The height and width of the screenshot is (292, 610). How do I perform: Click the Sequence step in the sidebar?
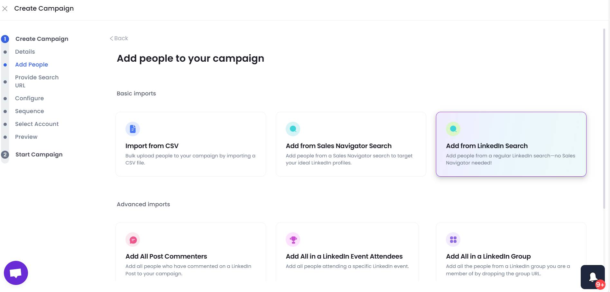pos(29,111)
